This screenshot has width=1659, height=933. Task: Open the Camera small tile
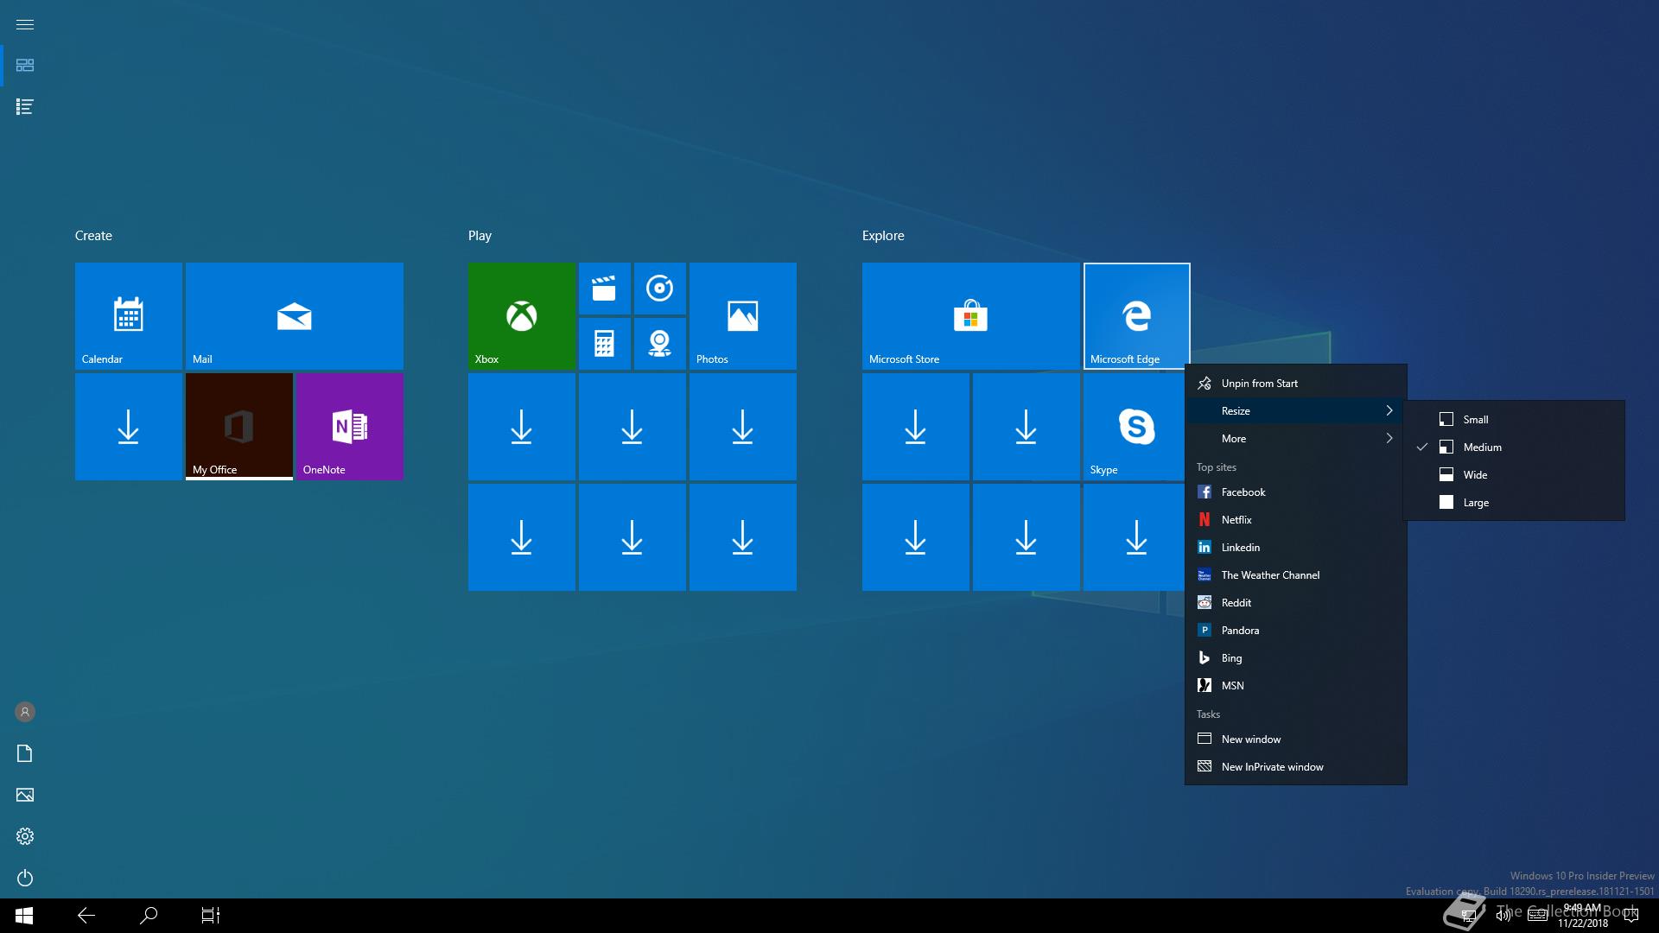[x=659, y=344]
